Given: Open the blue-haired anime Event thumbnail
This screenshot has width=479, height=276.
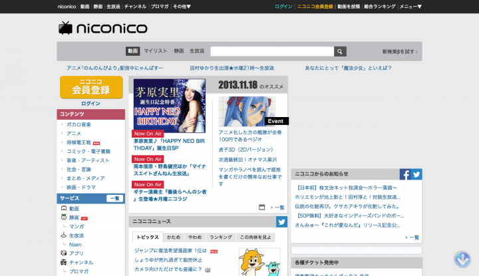Looking at the screenshot, I should click(247, 112).
